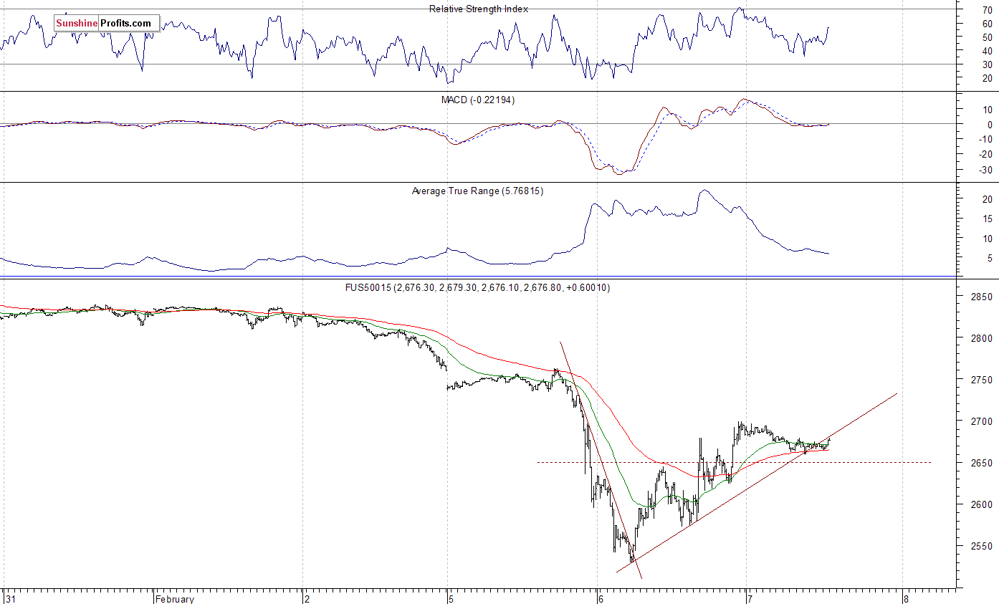999x604 pixels.
Task: Click the ATR 20 axis label
Action: (988, 199)
